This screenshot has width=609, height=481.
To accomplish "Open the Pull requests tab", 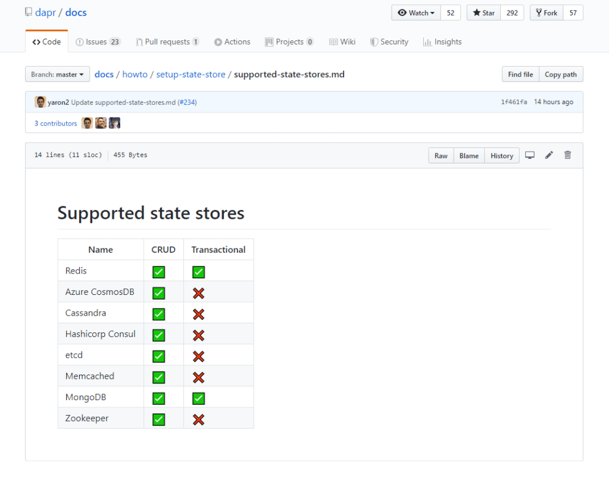I will [167, 42].
